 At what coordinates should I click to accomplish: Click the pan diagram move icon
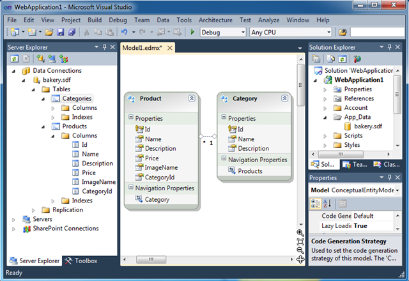300,259
